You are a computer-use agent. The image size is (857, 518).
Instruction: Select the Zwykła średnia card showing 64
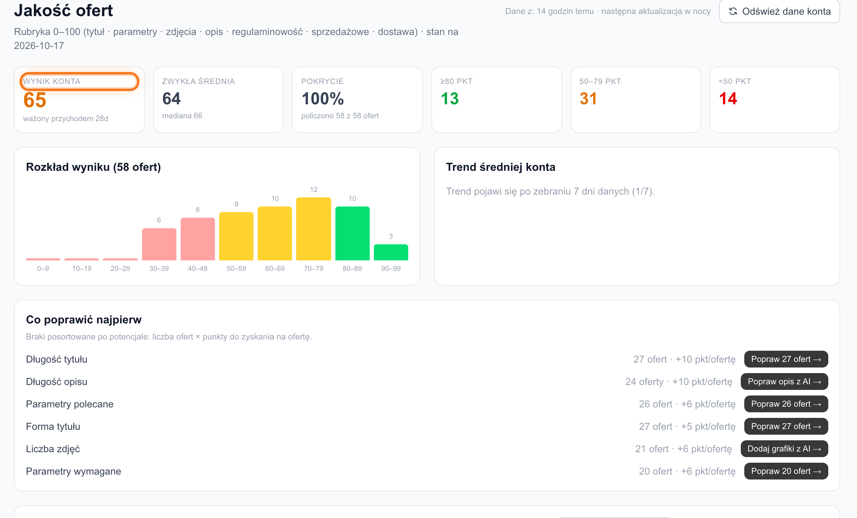click(218, 100)
